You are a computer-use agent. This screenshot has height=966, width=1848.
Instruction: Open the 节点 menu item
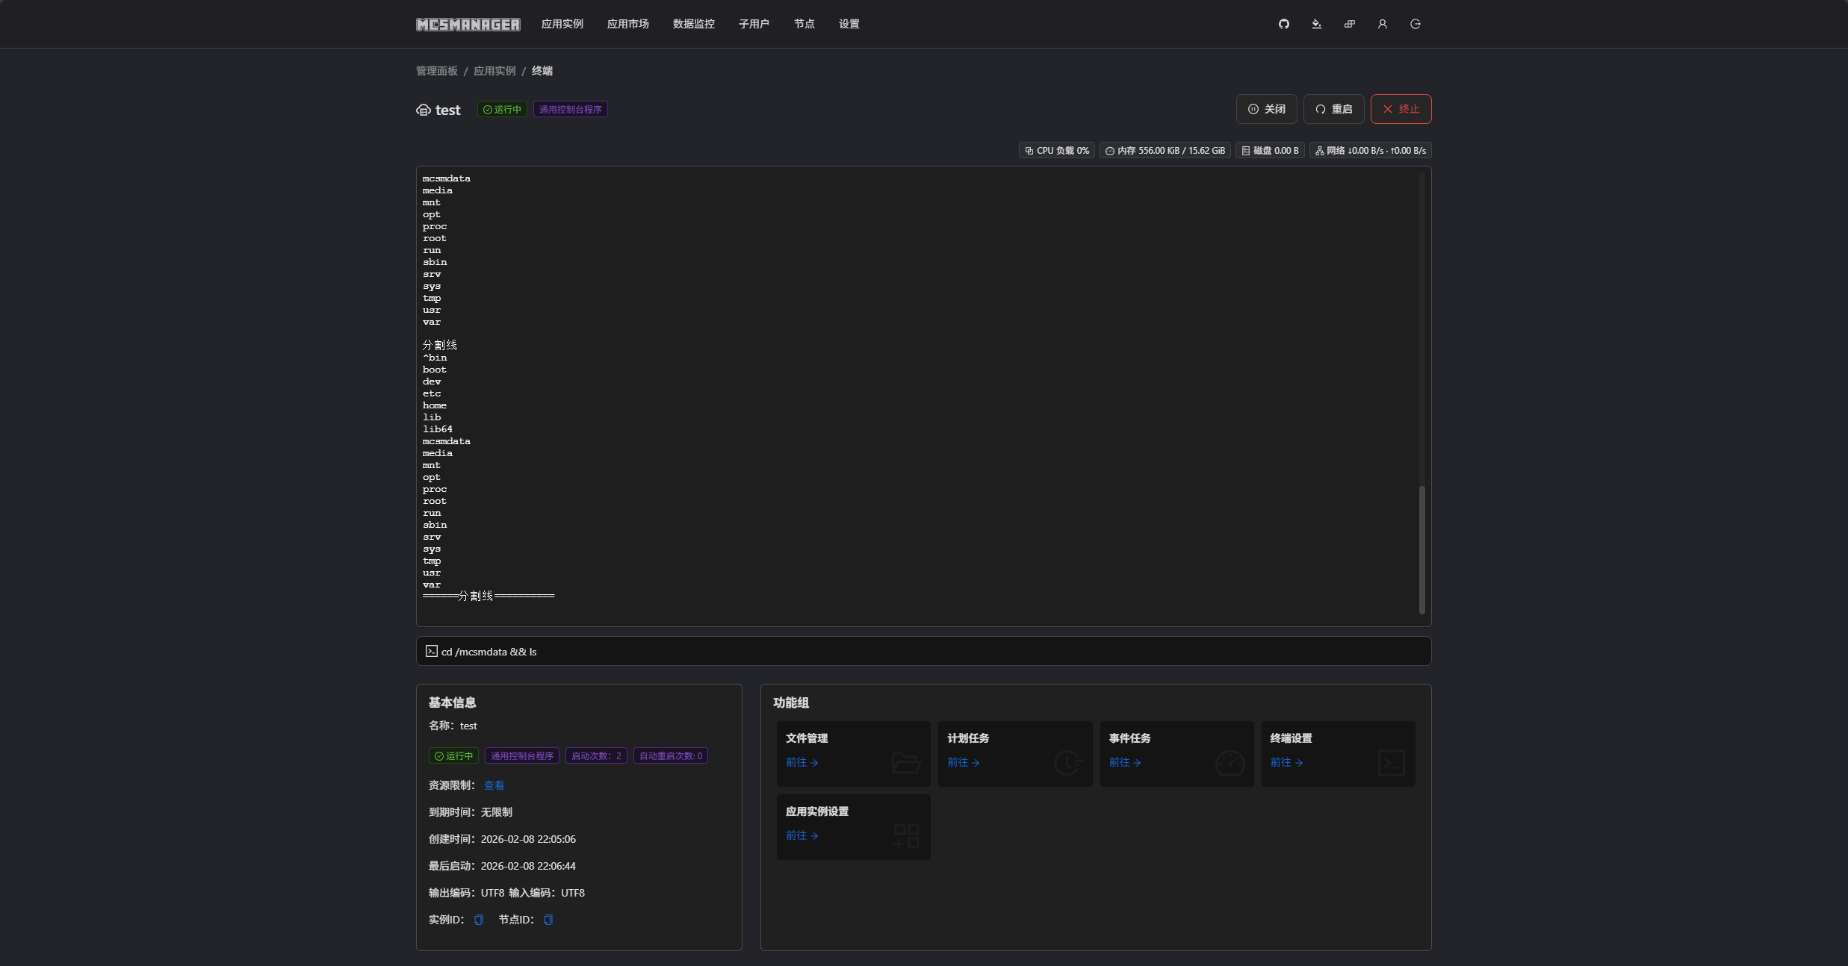tap(804, 24)
